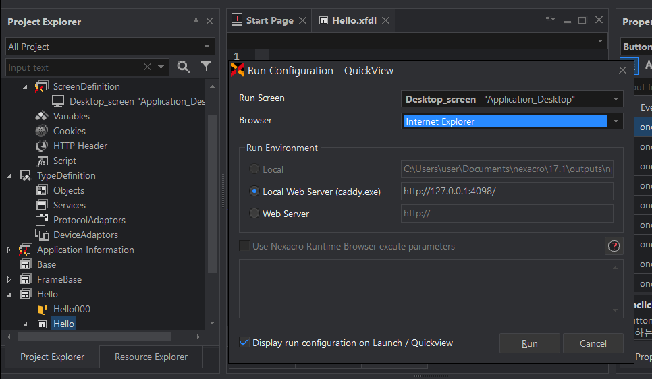
Task: Click the Objects icon in tree
Action: (x=42, y=190)
